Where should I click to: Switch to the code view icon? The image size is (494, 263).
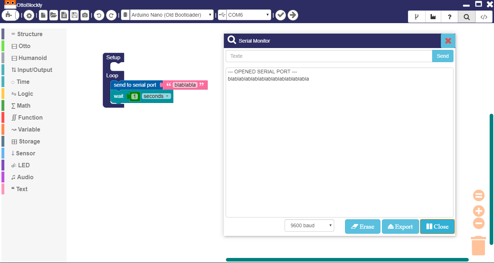[484, 17]
